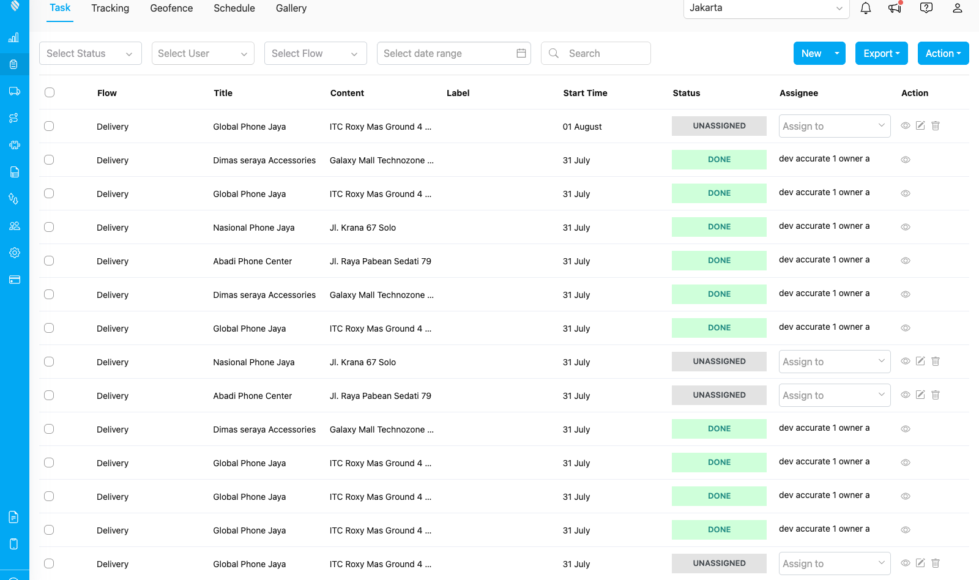Check the unassigned 31 July Global Phone Jaya checkbox
979x580 pixels.
[49, 563]
